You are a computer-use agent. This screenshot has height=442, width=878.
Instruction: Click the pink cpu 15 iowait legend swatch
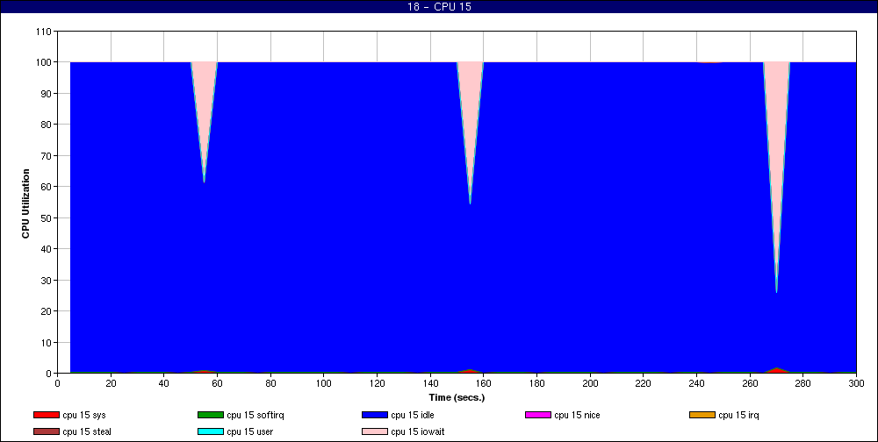click(x=375, y=432)
